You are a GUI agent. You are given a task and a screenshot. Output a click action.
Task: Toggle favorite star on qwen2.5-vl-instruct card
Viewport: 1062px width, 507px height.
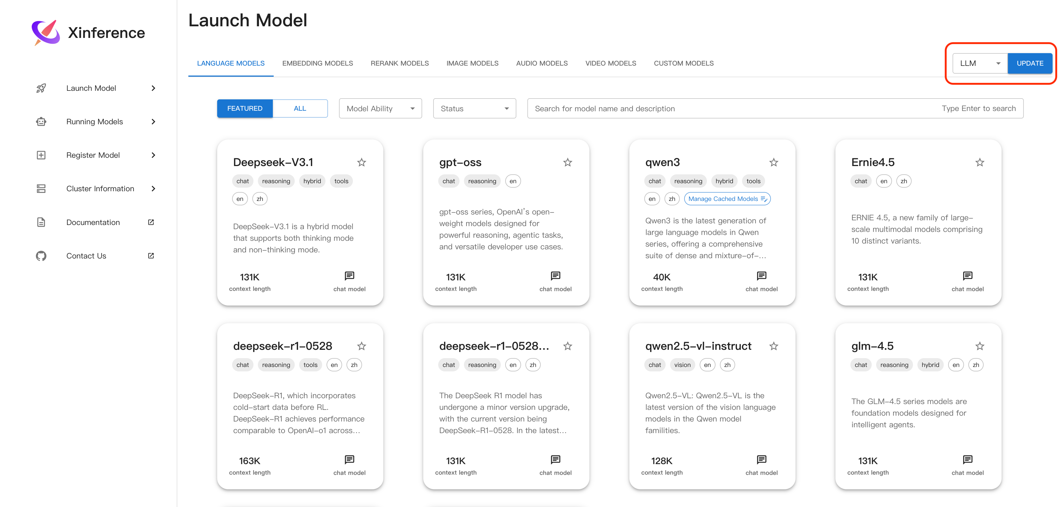[774, 346]
